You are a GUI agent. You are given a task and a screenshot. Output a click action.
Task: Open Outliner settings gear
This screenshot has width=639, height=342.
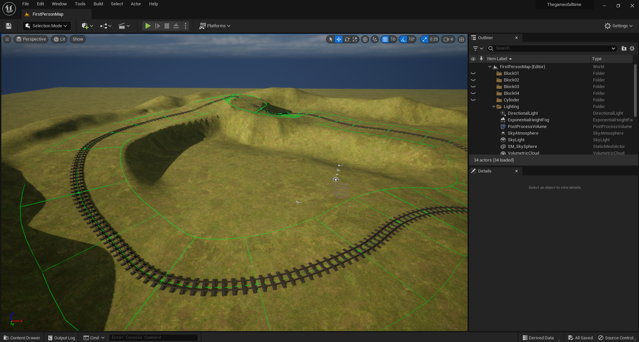click(632, 49)
